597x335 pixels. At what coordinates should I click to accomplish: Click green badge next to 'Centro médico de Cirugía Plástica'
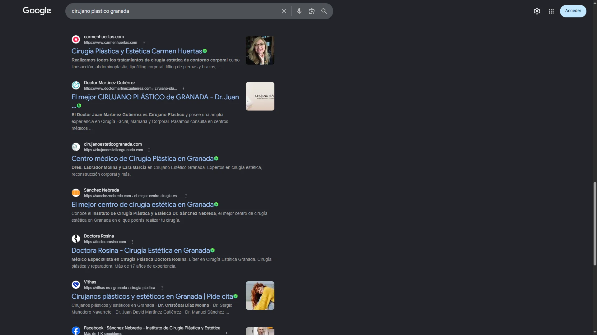click(216, 158)
